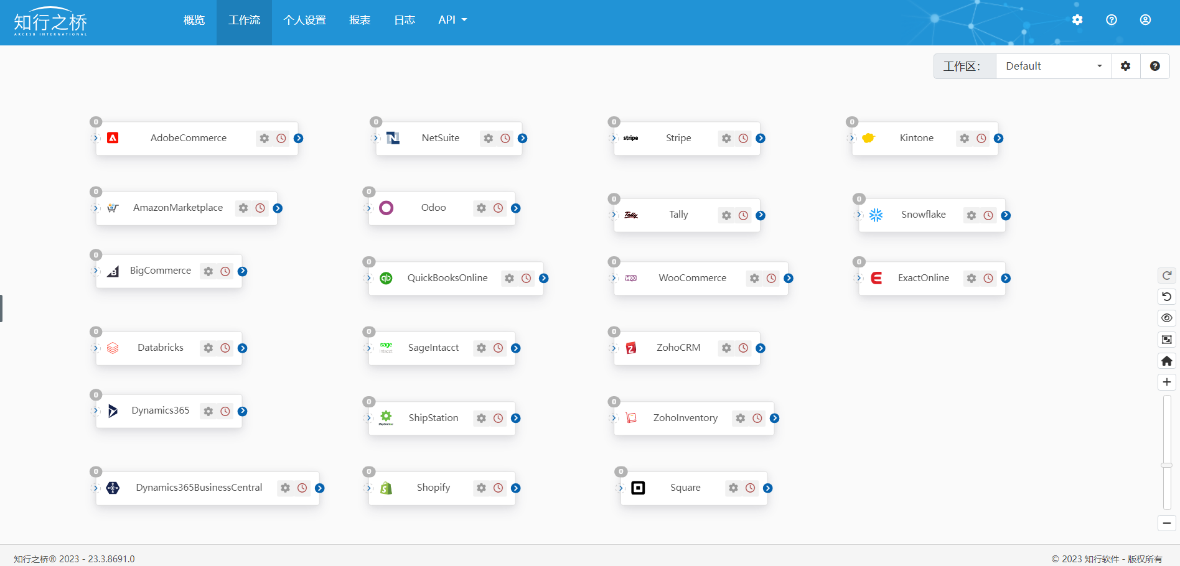
Task: Click Shopify connector clock icon
Action: [499, 488]
